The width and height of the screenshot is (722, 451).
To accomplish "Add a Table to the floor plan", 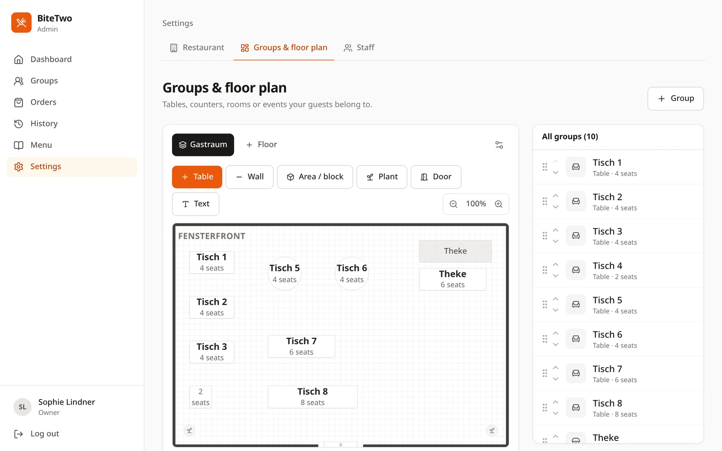I will pos(197,177).
